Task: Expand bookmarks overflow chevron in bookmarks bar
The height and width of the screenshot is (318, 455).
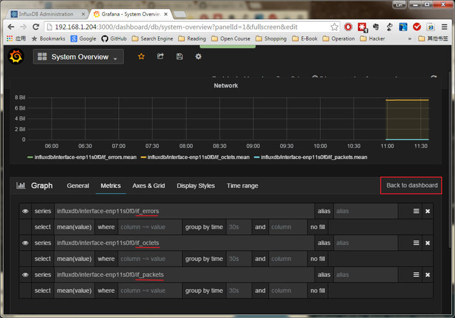Action: (x=410, y=39)
